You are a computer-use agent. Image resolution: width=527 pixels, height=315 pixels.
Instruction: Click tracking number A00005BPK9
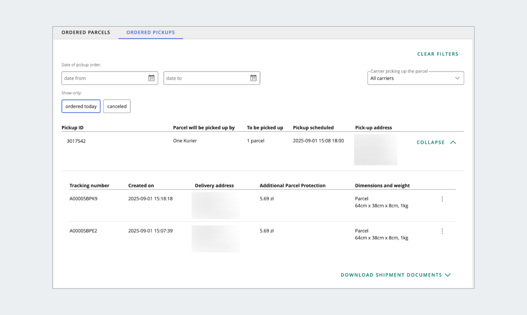(x=83, y=198)
